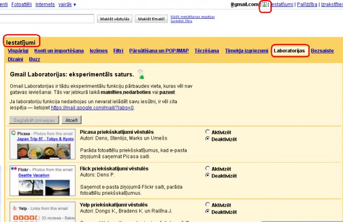Viewport: 343px width, 222px height.
Task: Select Deaktivizēt for Yelp priekšskatījumi
Action: (x=207, y=211)
